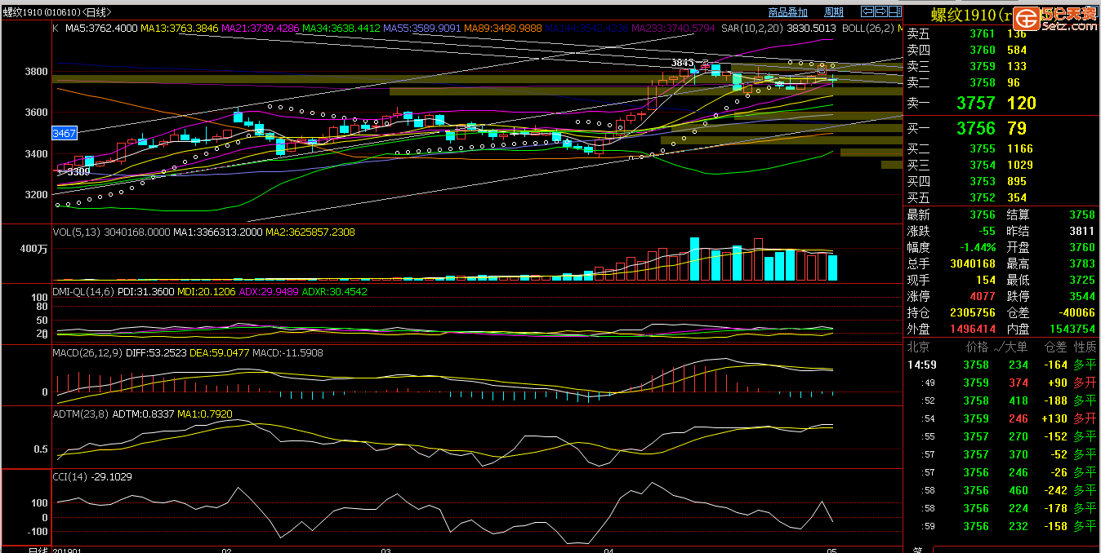Click the MA34:3638.4412 indicator label
1101x553 pixels.
point(341,28)
